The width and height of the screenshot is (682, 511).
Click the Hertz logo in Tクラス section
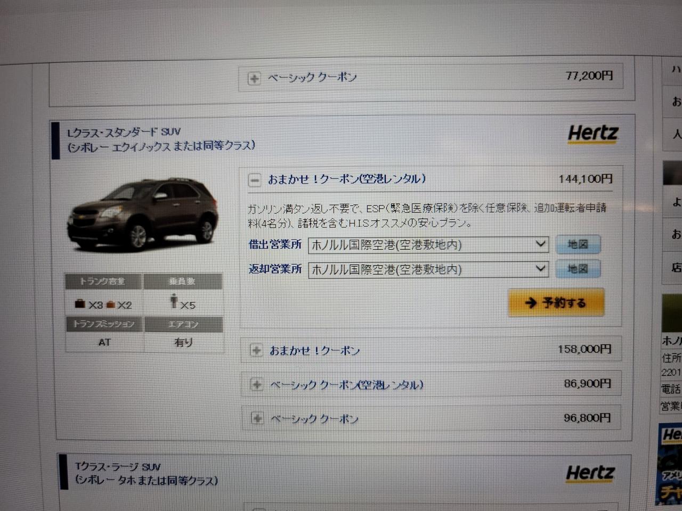tap(590, 473)
